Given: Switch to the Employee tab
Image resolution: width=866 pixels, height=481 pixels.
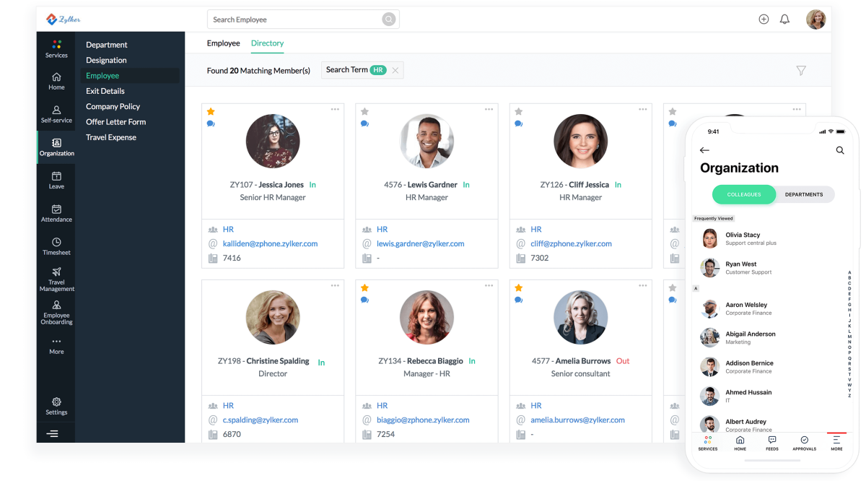Looking at the screenshot, I should (223, 43).
